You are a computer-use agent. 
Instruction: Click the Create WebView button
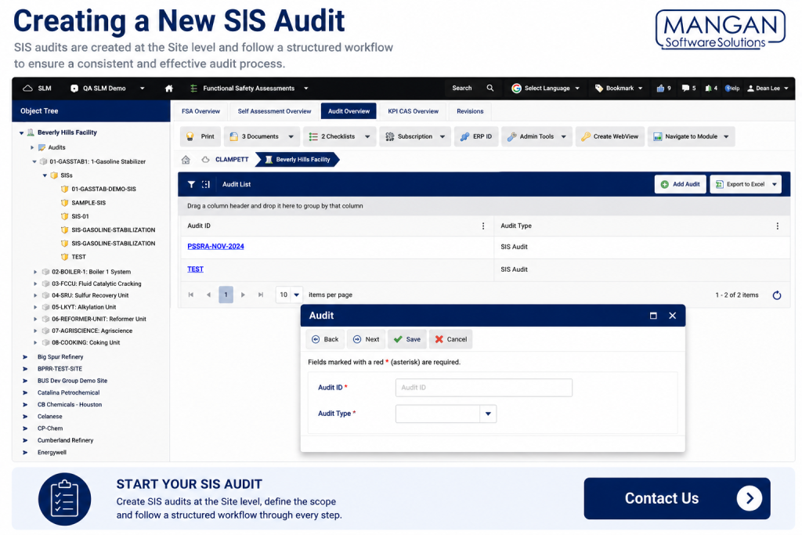click(609, 136)
